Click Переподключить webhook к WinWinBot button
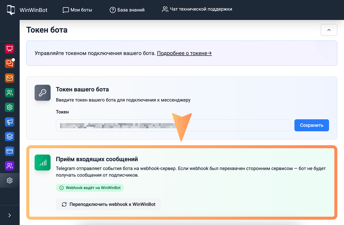Image resolution: width=344 pixels, height=225 pixels. pos(108,204)
